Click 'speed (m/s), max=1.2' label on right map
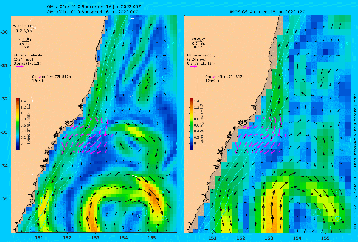Viewport: 358px width, 242px height. coord(202,124)
